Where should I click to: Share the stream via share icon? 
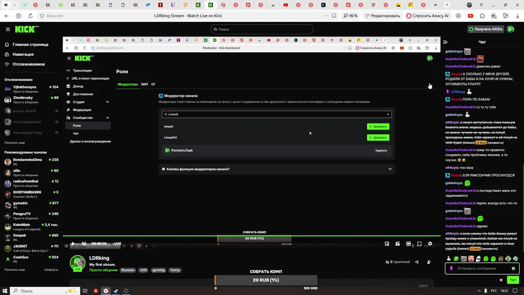pyautogui.click(x=417, y=262)
